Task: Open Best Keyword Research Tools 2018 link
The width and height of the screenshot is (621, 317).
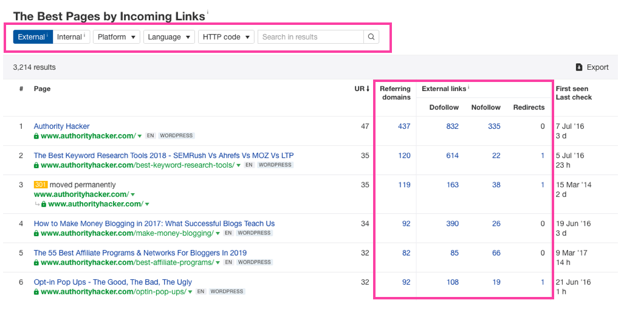Action: [163, 155]
